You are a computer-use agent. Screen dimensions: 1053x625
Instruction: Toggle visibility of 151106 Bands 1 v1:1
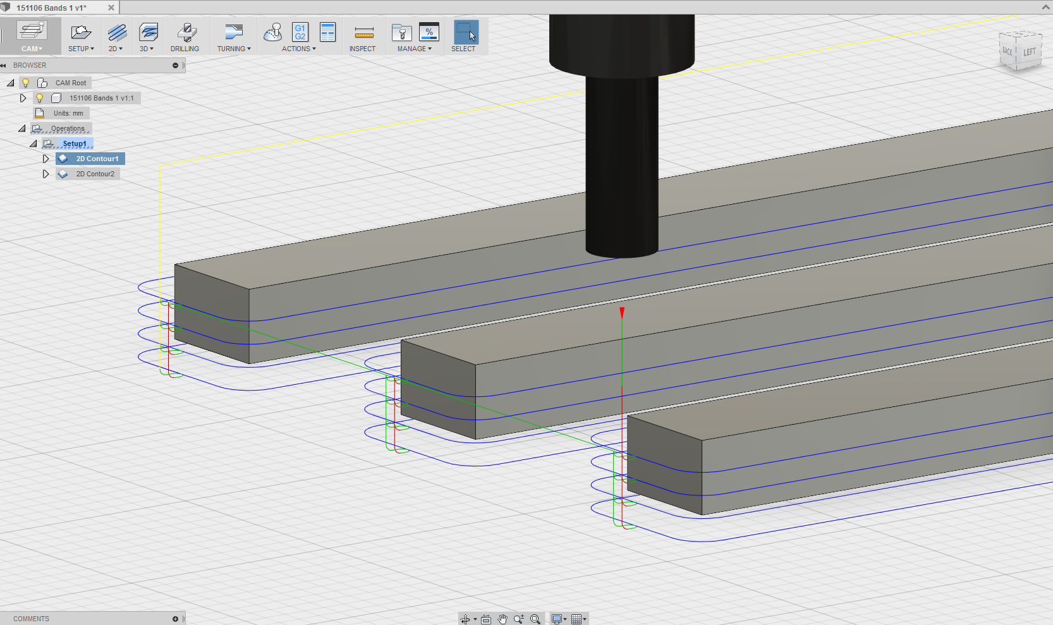click(40, 98)
